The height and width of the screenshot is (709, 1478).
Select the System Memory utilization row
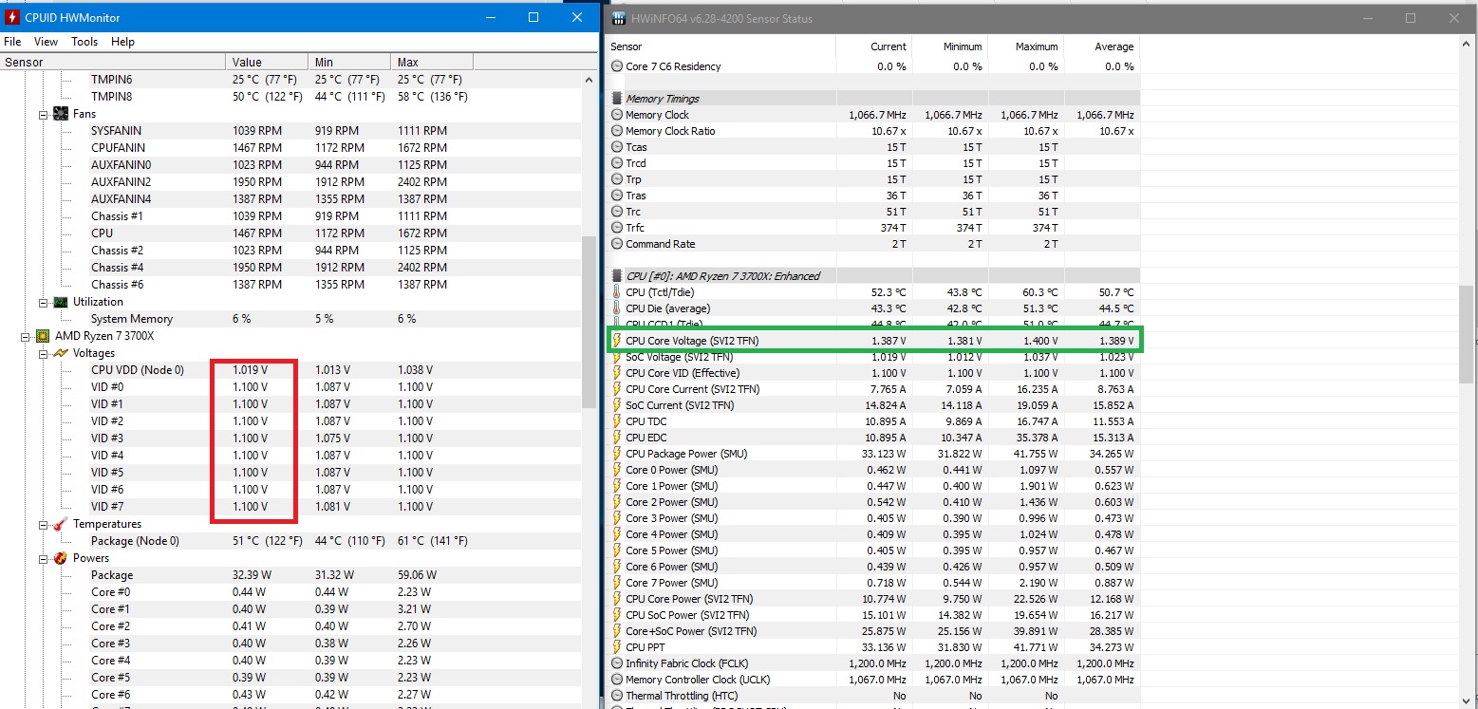coord(290,319)
